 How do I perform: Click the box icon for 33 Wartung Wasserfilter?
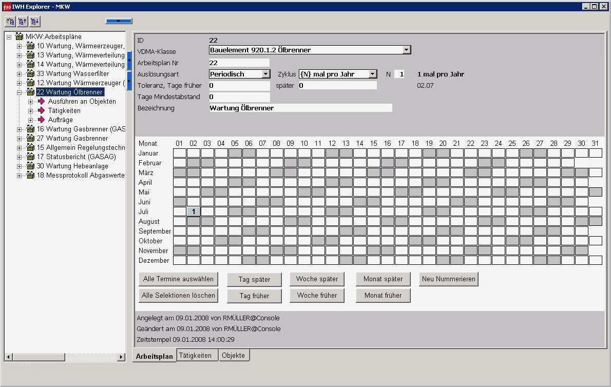30,74
